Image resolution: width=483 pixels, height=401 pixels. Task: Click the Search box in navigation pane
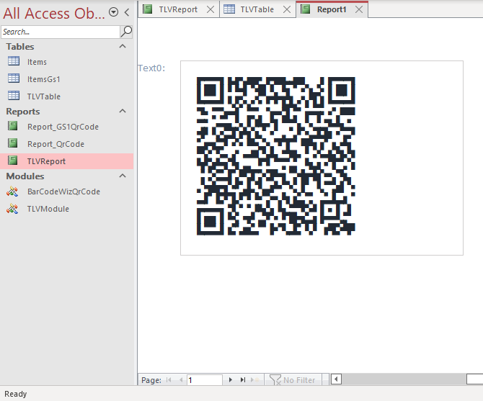click(x=61, y=32)
